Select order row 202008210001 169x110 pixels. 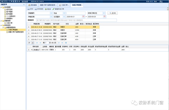[63, 27]
